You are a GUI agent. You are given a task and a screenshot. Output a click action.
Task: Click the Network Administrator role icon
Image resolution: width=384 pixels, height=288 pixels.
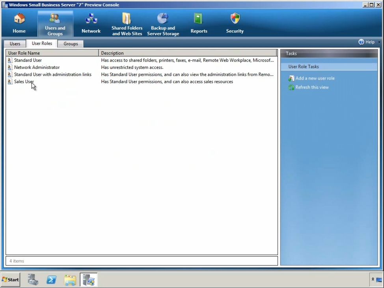coord(10,67)
